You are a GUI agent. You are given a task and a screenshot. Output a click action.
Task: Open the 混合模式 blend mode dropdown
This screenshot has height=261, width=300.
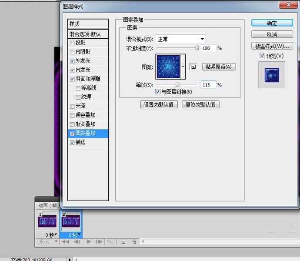180,39
